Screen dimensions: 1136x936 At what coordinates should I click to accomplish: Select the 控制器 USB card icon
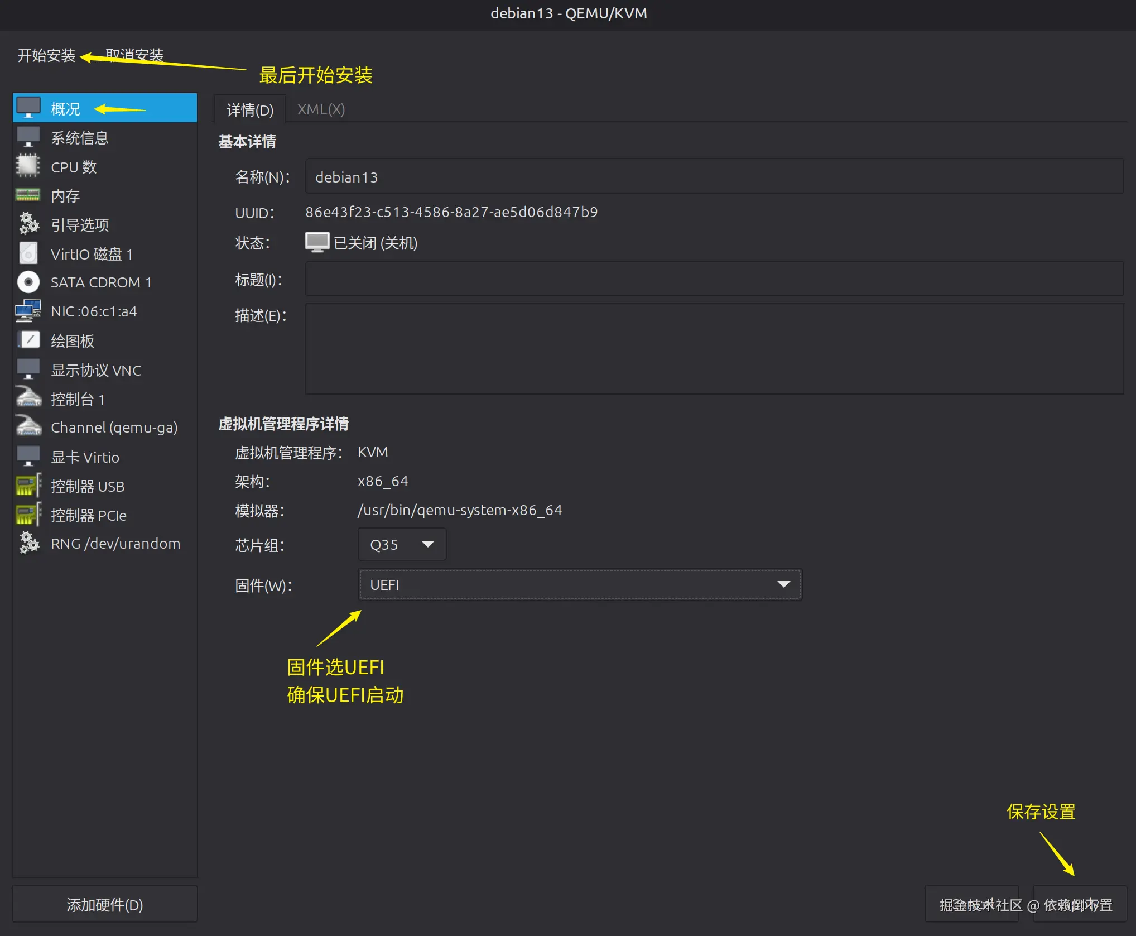tap(28, 486)
